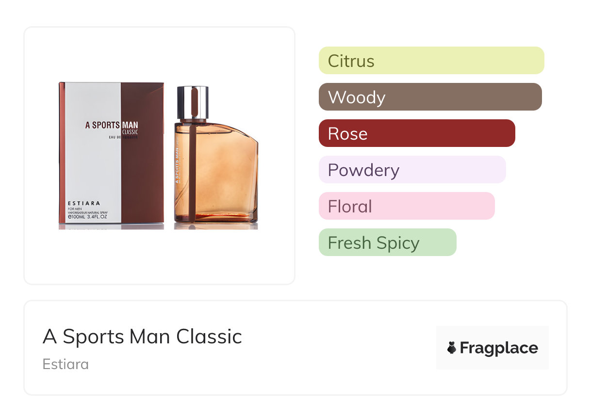Select the green Fresh Spicy accord bar

click(x=387, y=242)
